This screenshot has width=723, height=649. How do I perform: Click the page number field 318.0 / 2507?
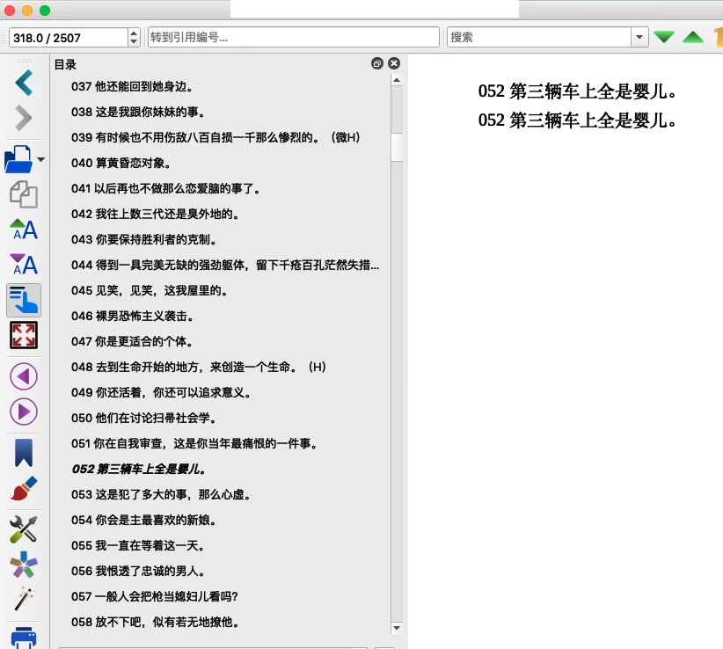point(69,37)
